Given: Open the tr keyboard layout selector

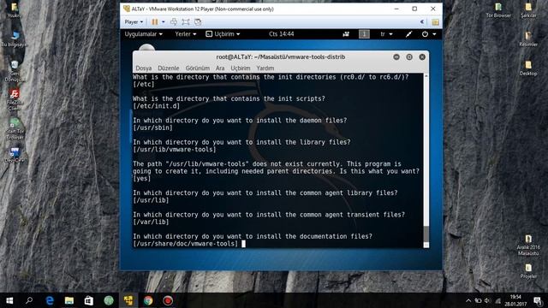Looking at the screenshot, I should point(386,34).
